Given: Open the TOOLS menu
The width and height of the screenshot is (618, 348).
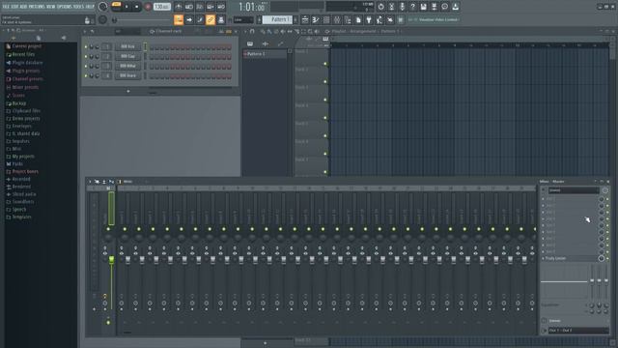Looking at the screenshot, I should pyautogui.click(x=79, y=7).
